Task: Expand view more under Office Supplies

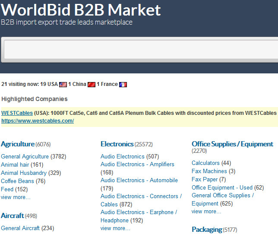Action: [206, 211]
